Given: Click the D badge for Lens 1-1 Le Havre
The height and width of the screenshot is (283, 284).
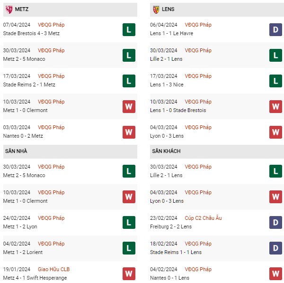Looking at the screenshot, I should click(x=275, y=29).
